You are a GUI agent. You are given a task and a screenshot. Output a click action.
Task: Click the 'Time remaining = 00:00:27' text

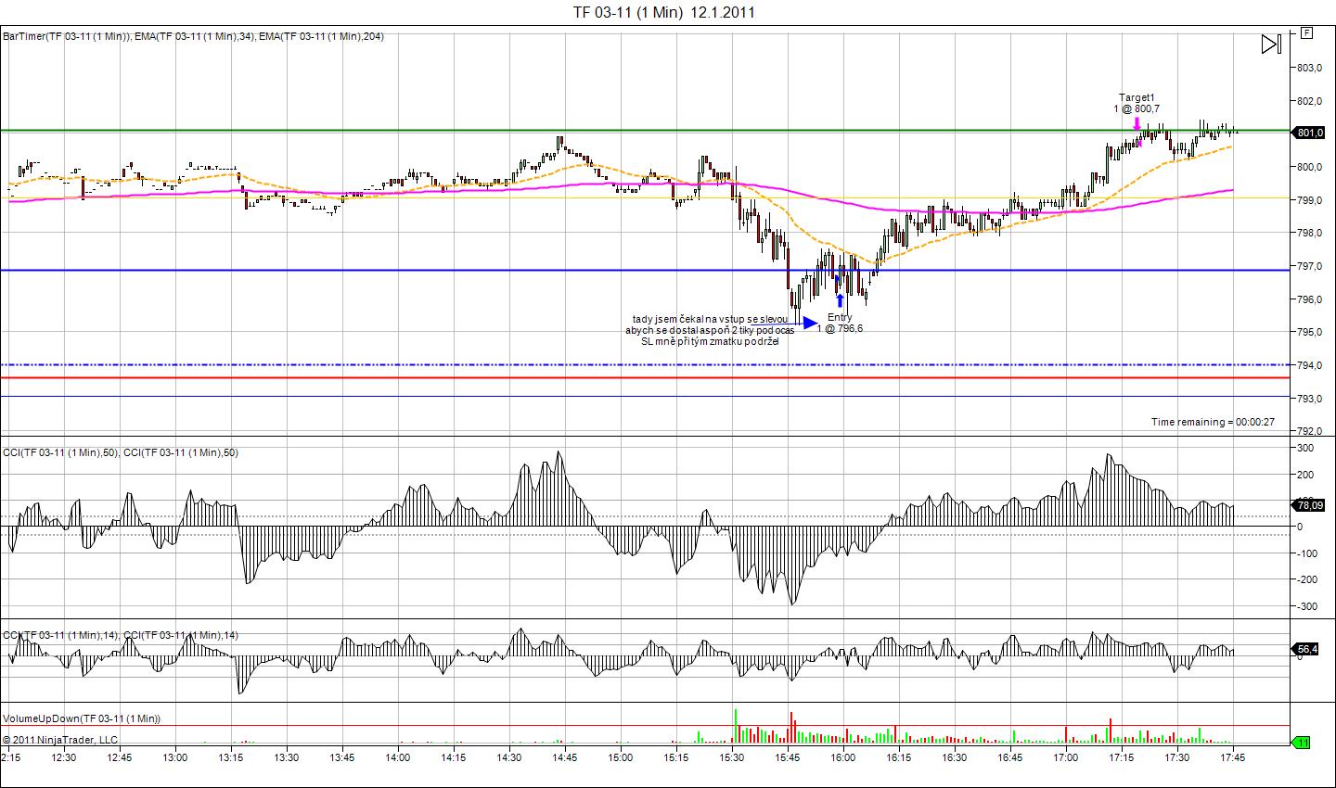point(1214,422)
